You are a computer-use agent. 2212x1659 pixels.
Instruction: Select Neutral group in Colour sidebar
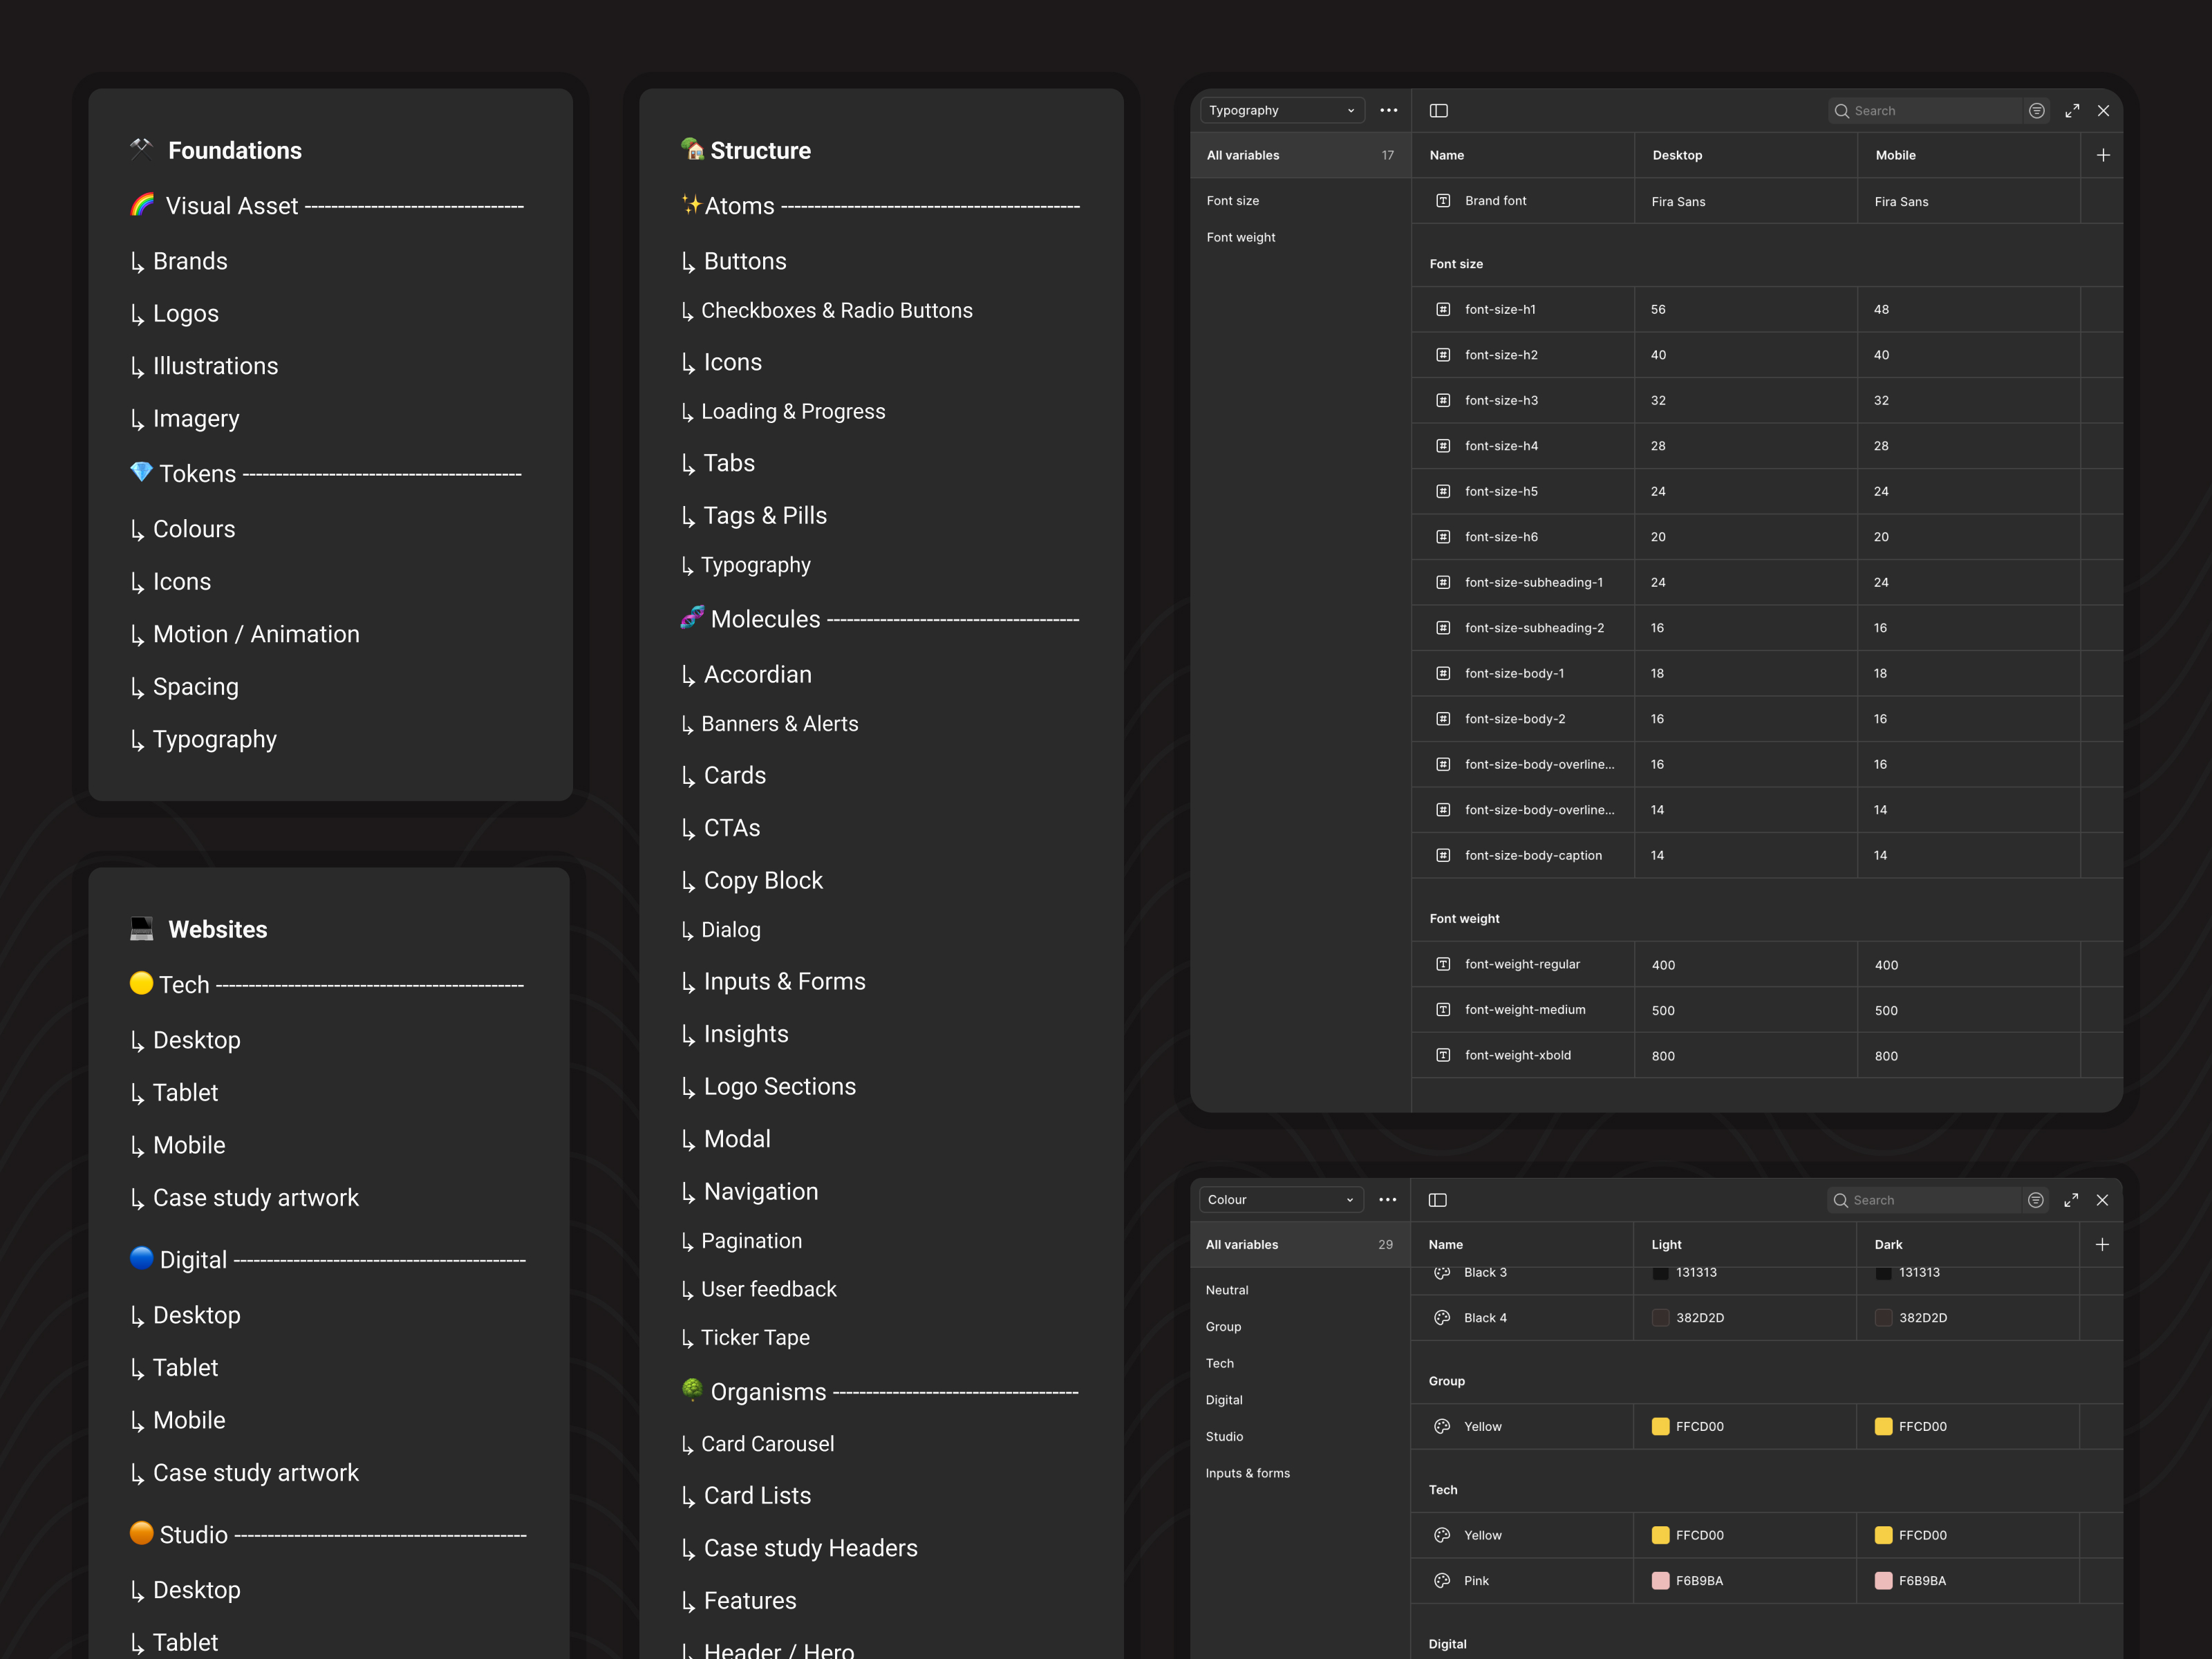(x=1227, y=1290)
